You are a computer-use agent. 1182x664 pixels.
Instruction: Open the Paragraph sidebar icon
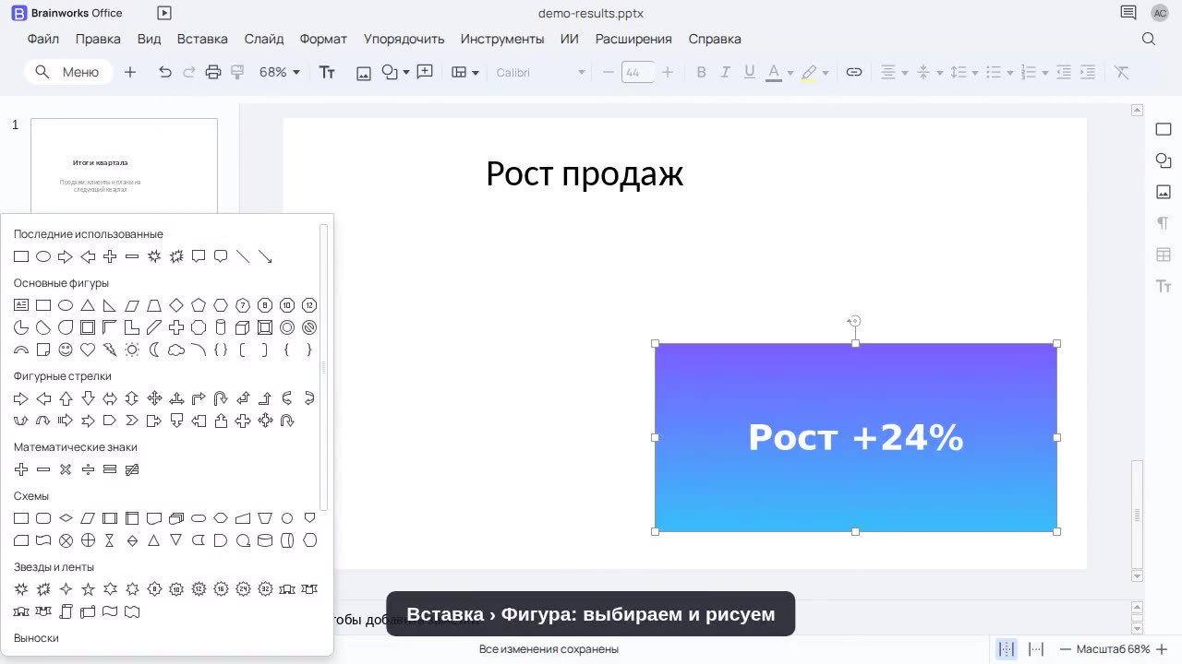(1164, 223)
